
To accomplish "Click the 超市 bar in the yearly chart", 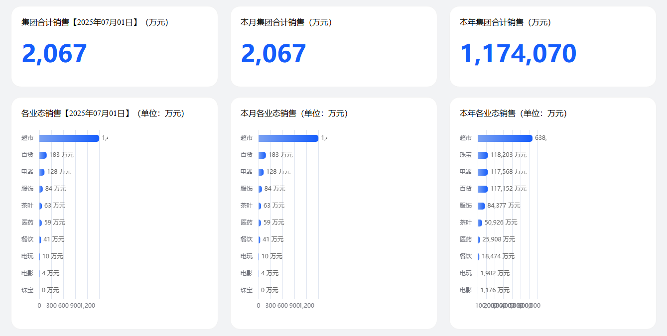I will [x=505, y=138].
